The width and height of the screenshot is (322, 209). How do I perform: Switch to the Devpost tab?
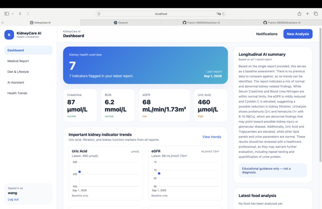click(x=121, y=23)
